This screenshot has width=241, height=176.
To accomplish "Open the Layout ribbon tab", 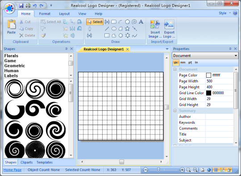I will pyautogui.click(x=64, y=14).
